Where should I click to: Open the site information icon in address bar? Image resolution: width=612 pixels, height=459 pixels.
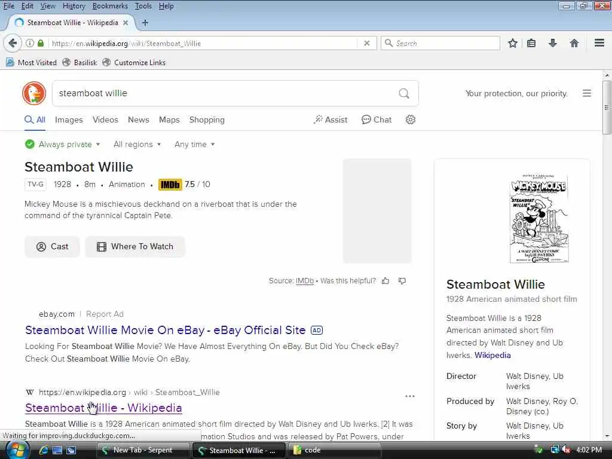(x=30, y=43)
